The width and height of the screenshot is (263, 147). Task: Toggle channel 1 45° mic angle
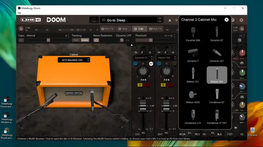(151, 64)
